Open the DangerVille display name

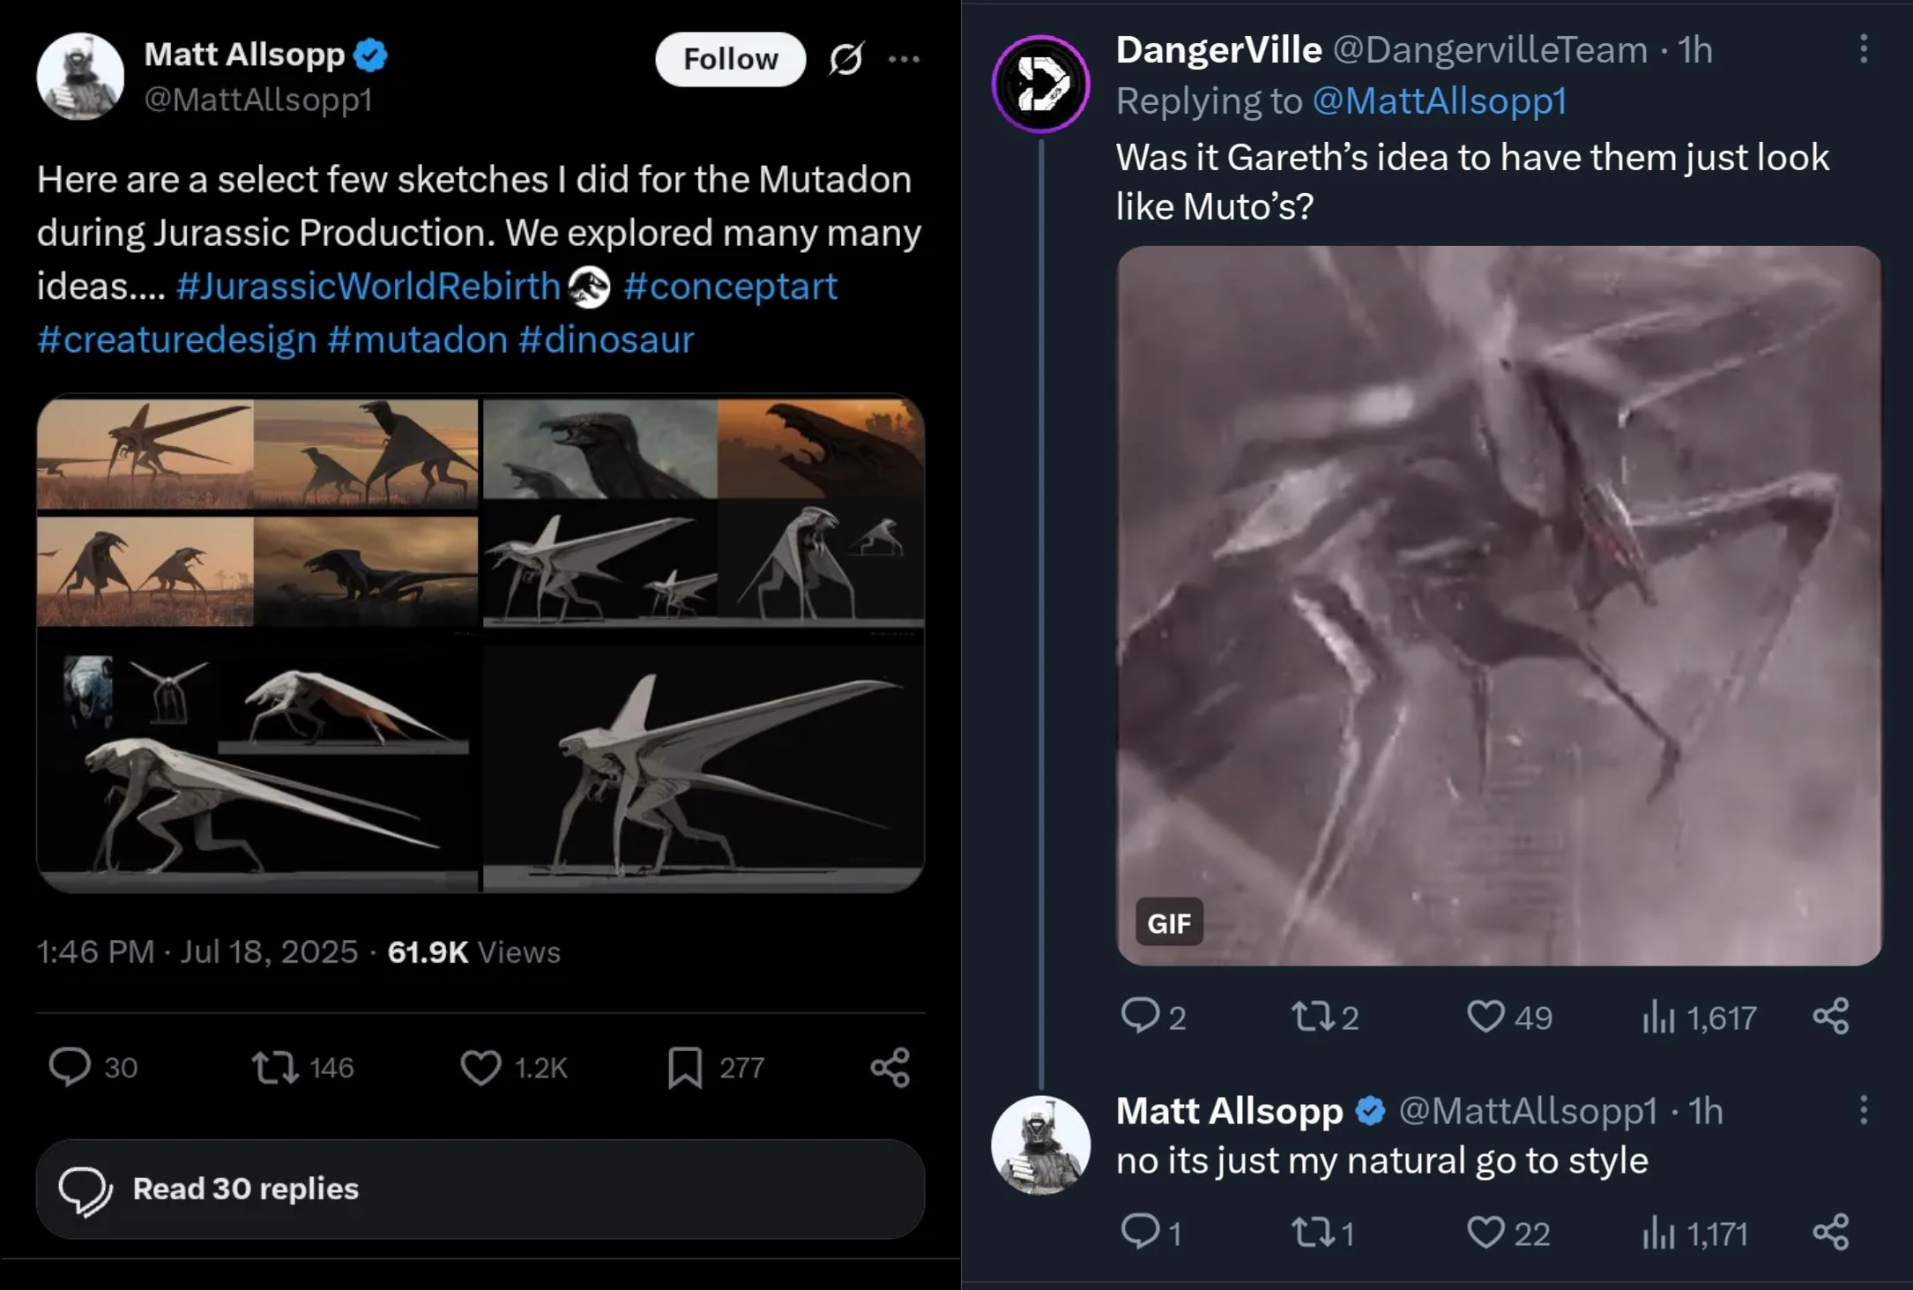pyautogui.click(x=1218, y=50)
